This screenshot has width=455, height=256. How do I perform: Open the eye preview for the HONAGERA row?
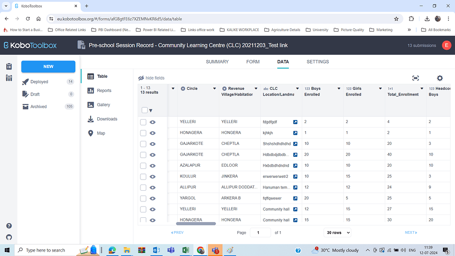point(153,132)
